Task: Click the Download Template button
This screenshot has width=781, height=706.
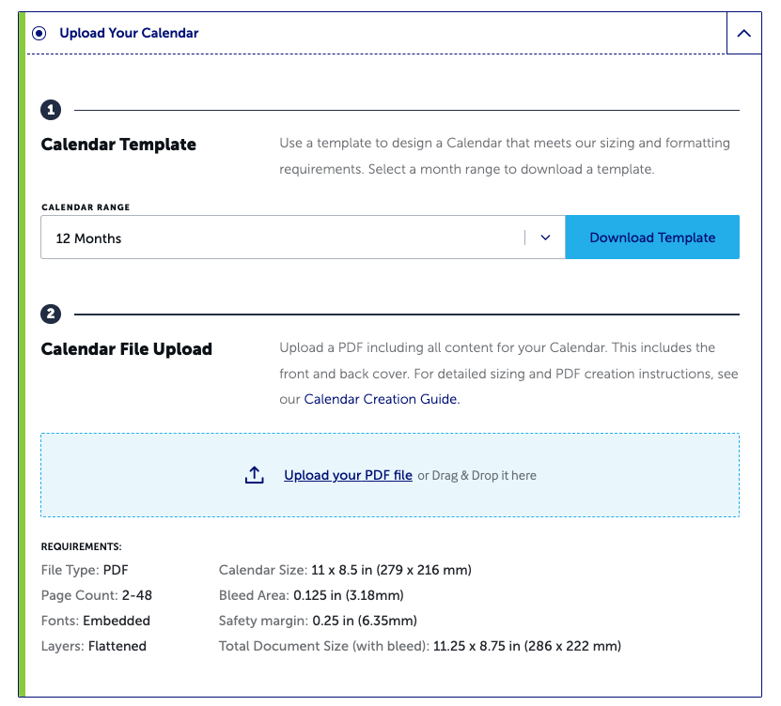Action: pos(652,238)
